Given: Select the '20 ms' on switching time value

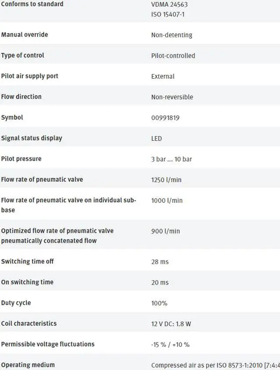Looking at the screenshot, I should pyautogui.click(x=160, y=283).
